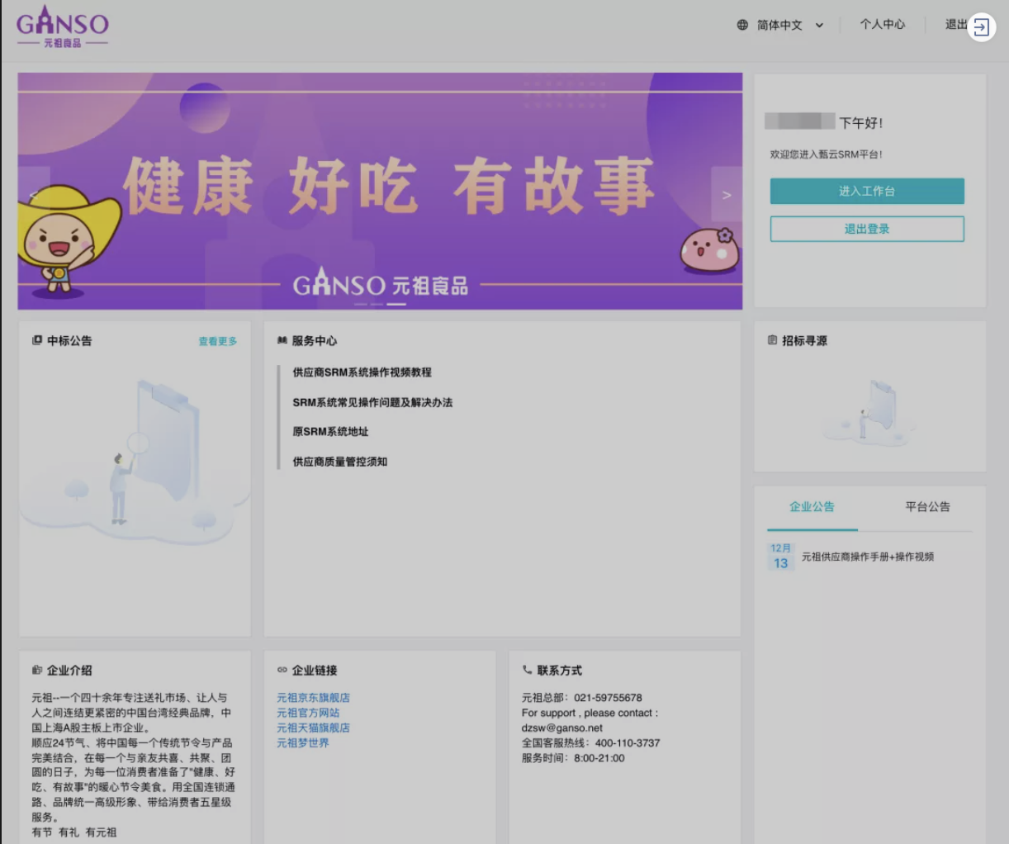Open 原SRM系统地址 link

coord(330,432)
